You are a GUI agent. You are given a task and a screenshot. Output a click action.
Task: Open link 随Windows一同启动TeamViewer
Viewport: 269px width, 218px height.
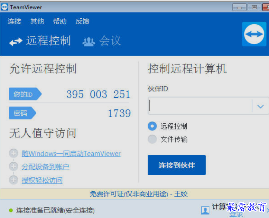tap(71, 153)
